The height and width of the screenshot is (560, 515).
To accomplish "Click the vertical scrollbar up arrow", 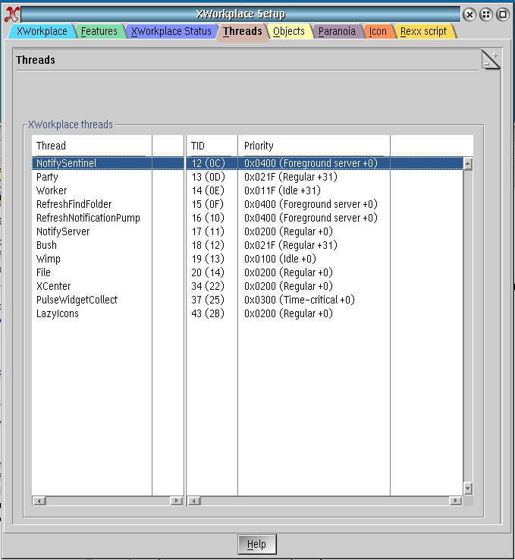I will 468,164.
